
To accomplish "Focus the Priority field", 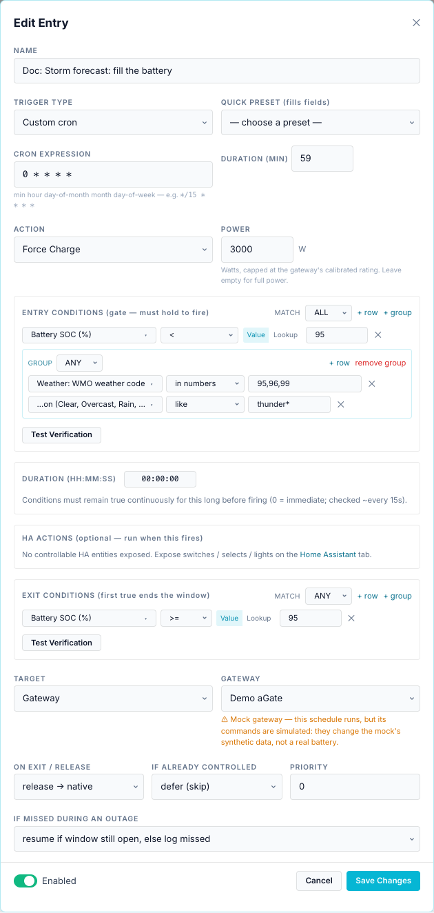I will [355, 787].
